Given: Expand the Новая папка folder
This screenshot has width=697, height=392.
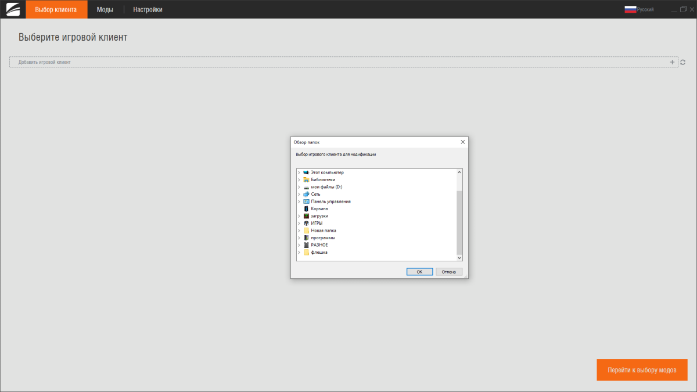Looking at the screenshot, I should pyautogui.click(x=299, y=231).
